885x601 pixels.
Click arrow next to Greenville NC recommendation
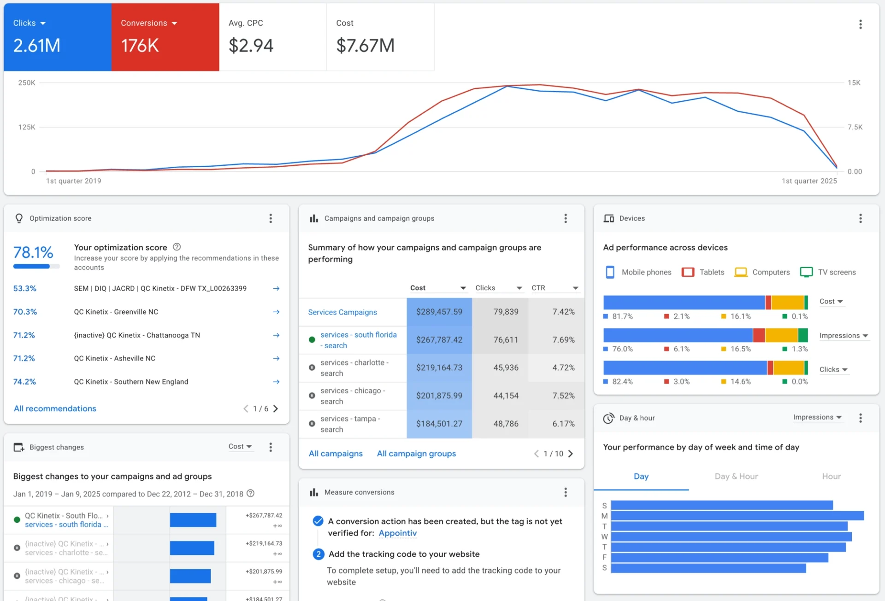tap(276, 312)
